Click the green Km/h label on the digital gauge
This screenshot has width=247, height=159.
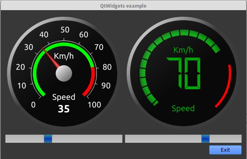tap(183, 50)
